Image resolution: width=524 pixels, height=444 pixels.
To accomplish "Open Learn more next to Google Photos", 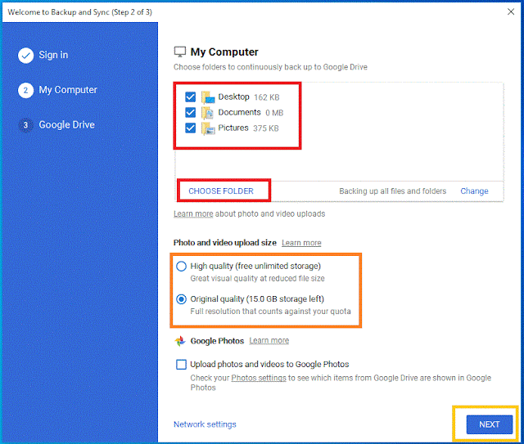I will pyautogui.click(x=269, y=340).
